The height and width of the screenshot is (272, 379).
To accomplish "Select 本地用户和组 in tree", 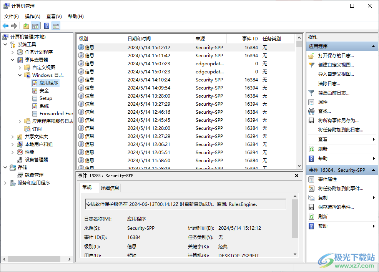I will click(39, 144).
